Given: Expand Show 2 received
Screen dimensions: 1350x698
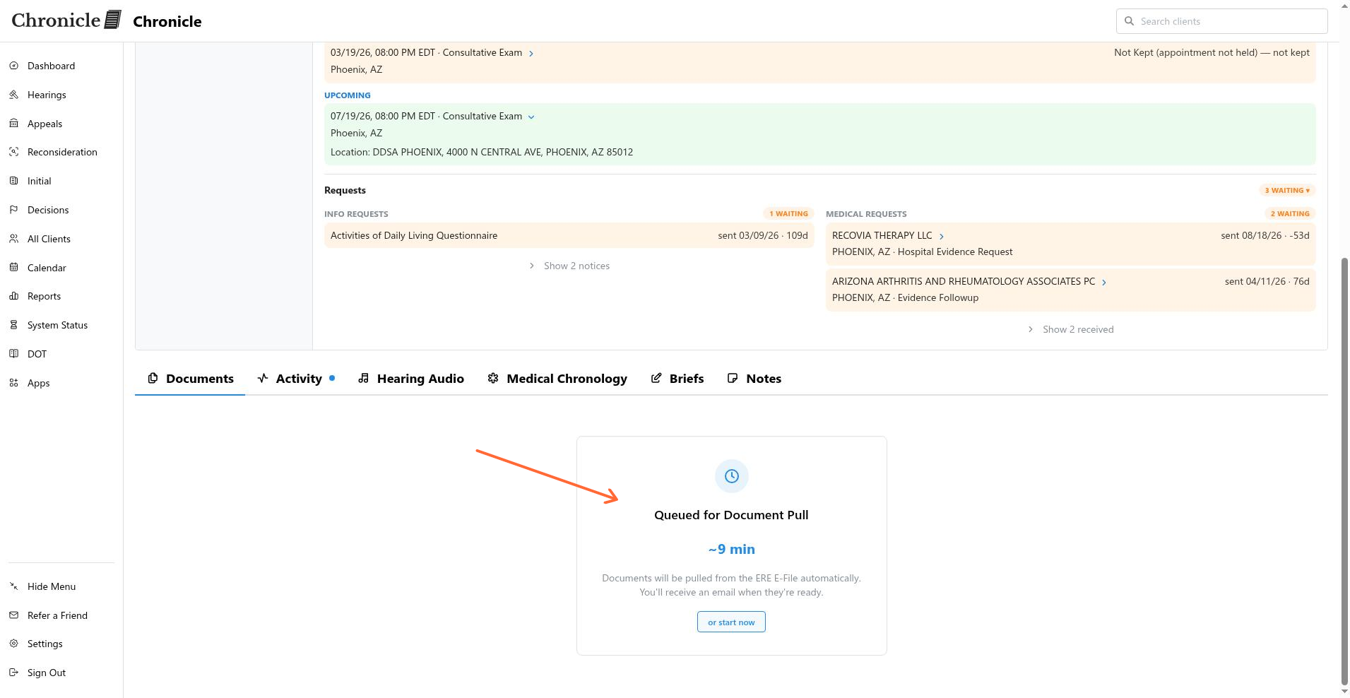Looking at the screenshot, I should 1070,329.
